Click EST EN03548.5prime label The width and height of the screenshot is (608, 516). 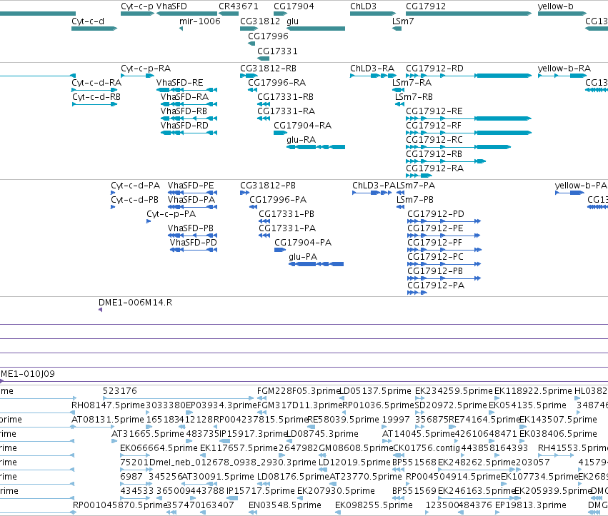pyautogui.click(x=285, y=505)
